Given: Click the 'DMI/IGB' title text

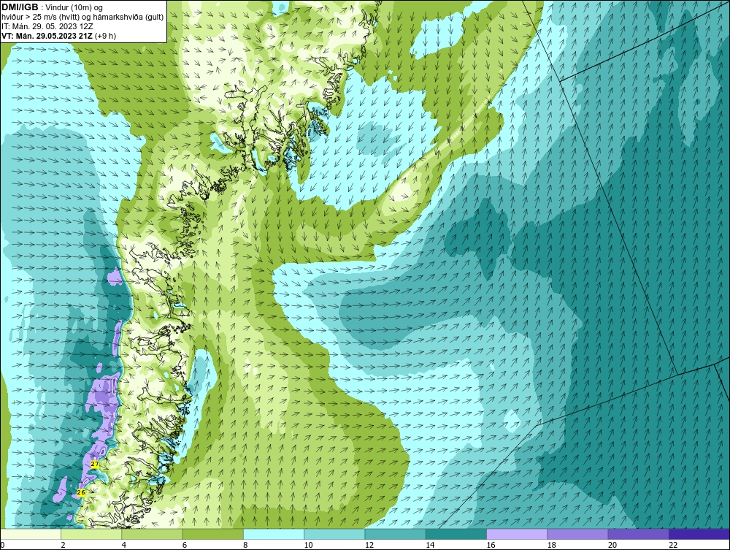Looking at the screenshot, I should click(20, 7).
